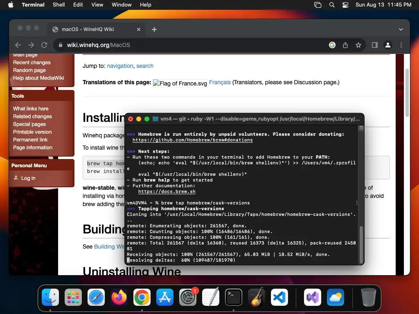Open Visual Studio Code from the Dock

pyautogui.click(x=279, y=297)
